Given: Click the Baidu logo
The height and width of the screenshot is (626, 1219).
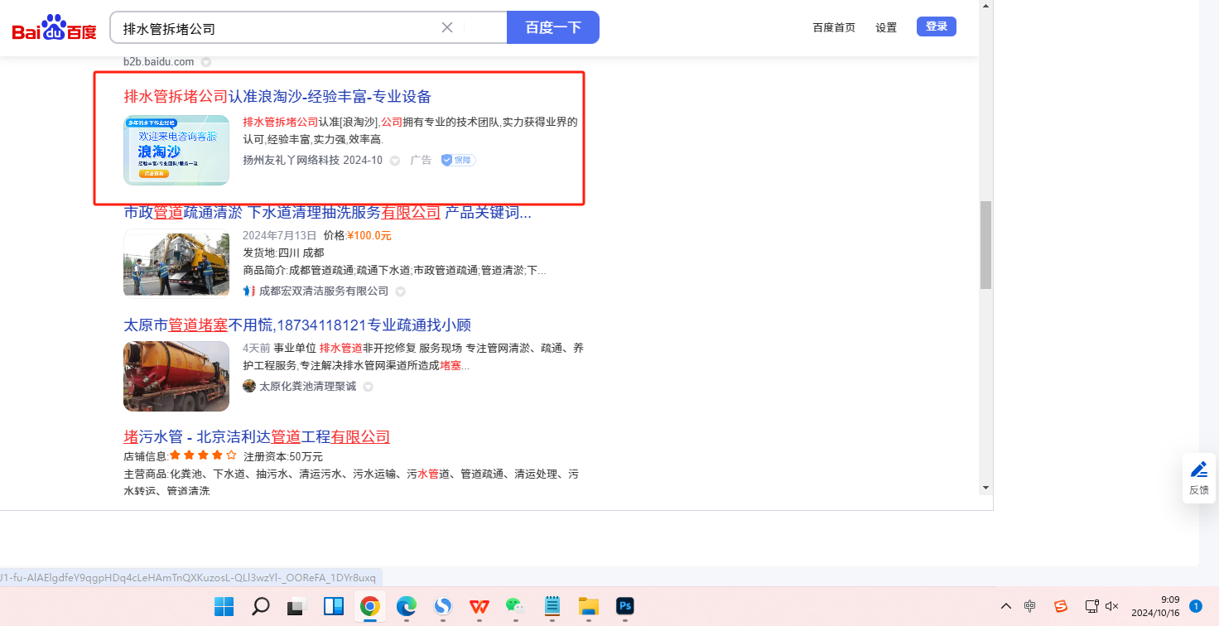Looking at the screenshot, I should (x=54, y=28).
